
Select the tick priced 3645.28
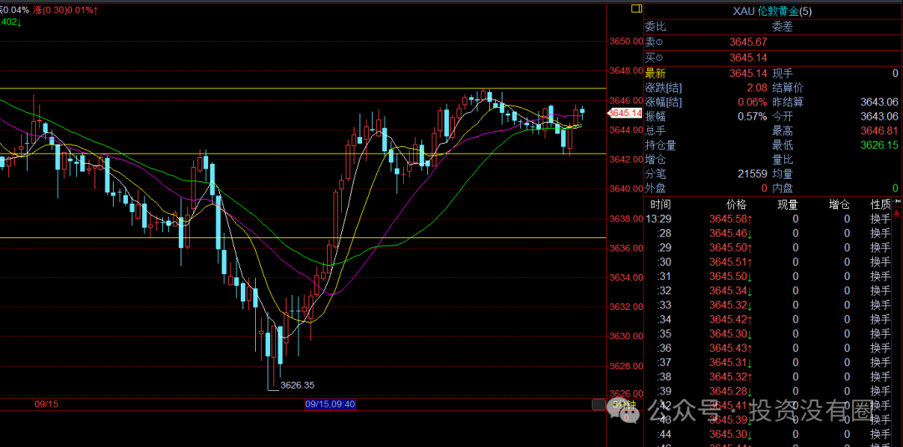tap(731, 391)
